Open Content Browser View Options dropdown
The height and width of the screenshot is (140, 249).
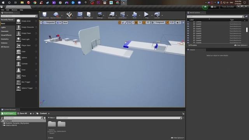point(177,138)
